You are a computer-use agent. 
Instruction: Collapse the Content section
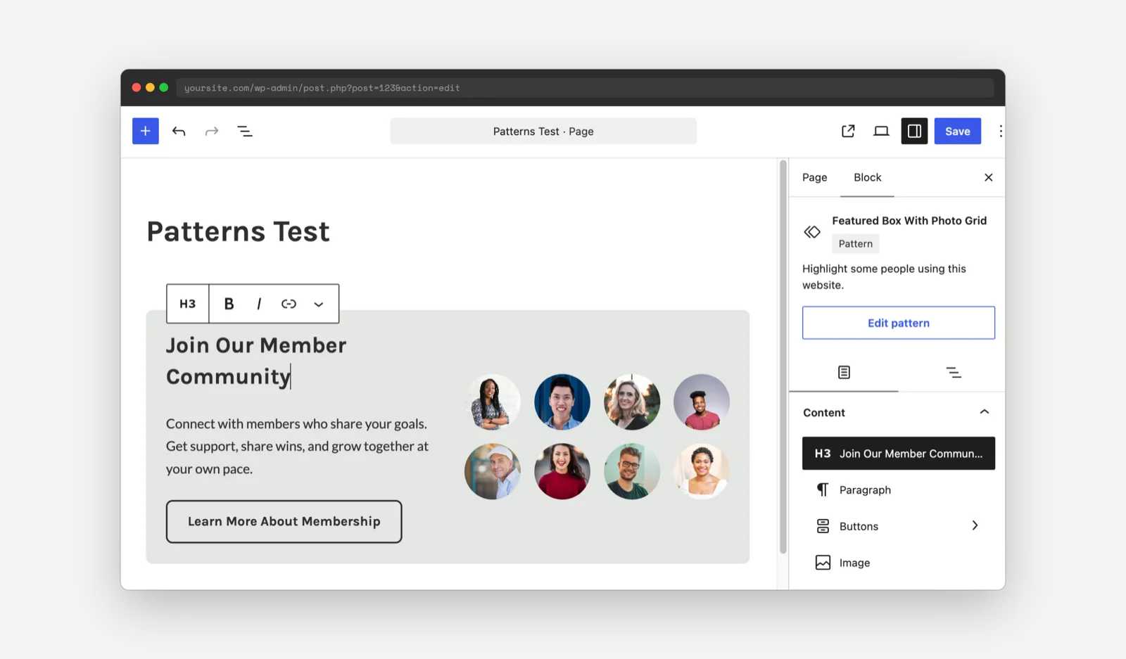[x=985, y=412]
